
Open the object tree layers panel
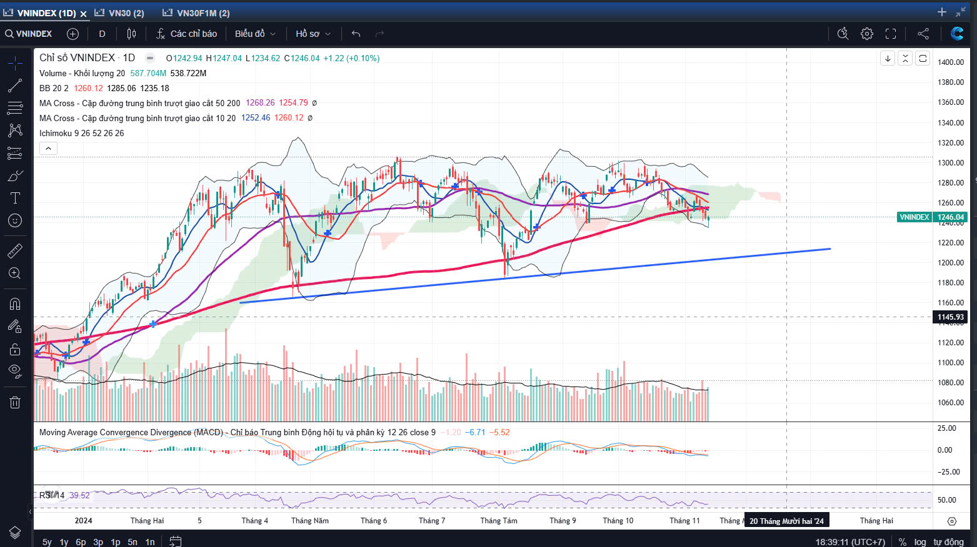(15, 533)
